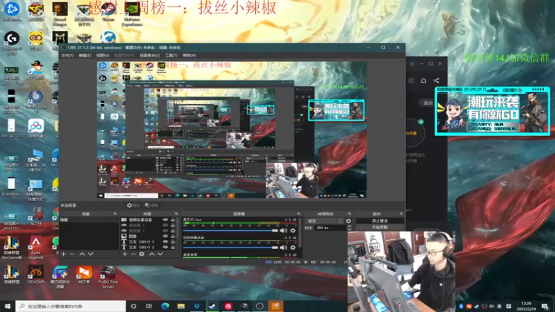The image size is (555, 312).
Task: Click the Windows taskbar search box
Action: [x=71, y=306]
